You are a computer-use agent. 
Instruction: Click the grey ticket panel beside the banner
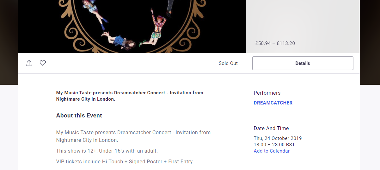pyautogui.click(x=303, y=26)
